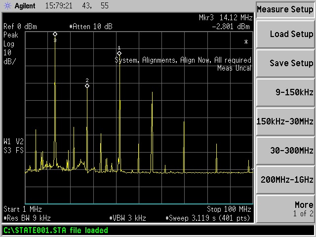The height and width of the screenshot is (237, 316).
Task: Click the #Atten 10 dB label
Action: pos(91,26)
